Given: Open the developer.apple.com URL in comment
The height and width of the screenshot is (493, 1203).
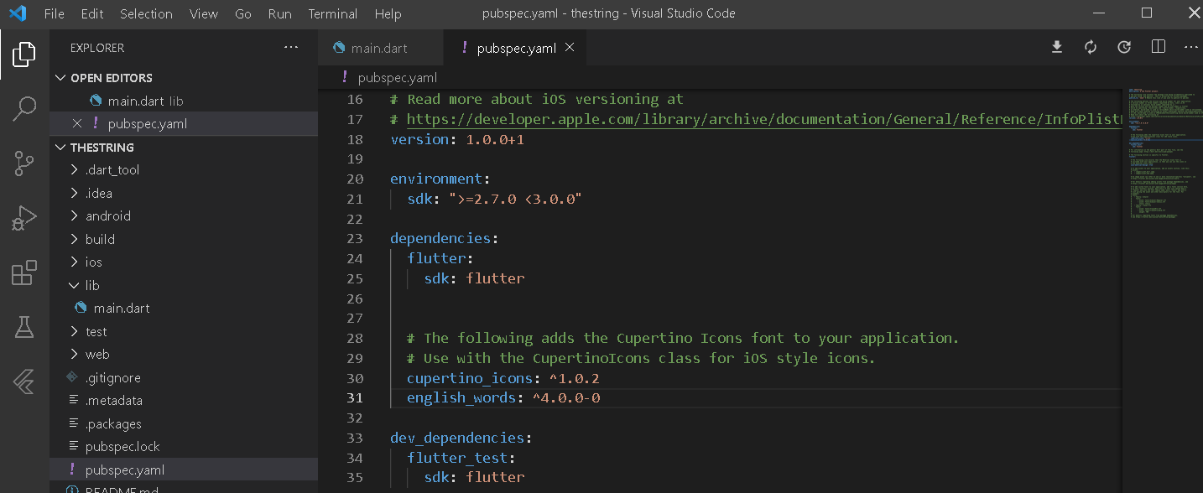Looking at the screenshot, I should point(763,119).
